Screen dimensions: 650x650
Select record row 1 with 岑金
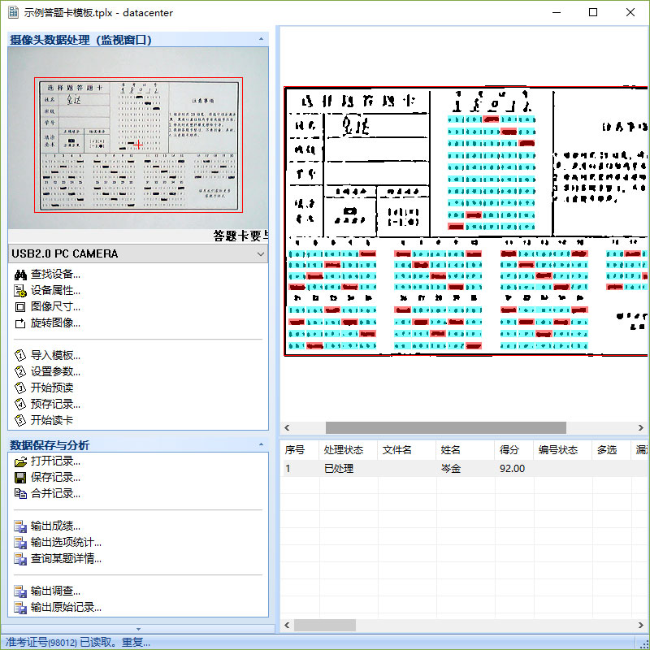click(x=465, y=469)
